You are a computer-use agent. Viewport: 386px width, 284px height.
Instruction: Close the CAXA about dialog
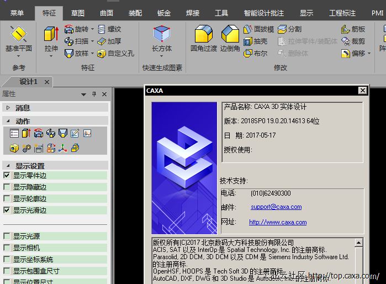[363, 91]
